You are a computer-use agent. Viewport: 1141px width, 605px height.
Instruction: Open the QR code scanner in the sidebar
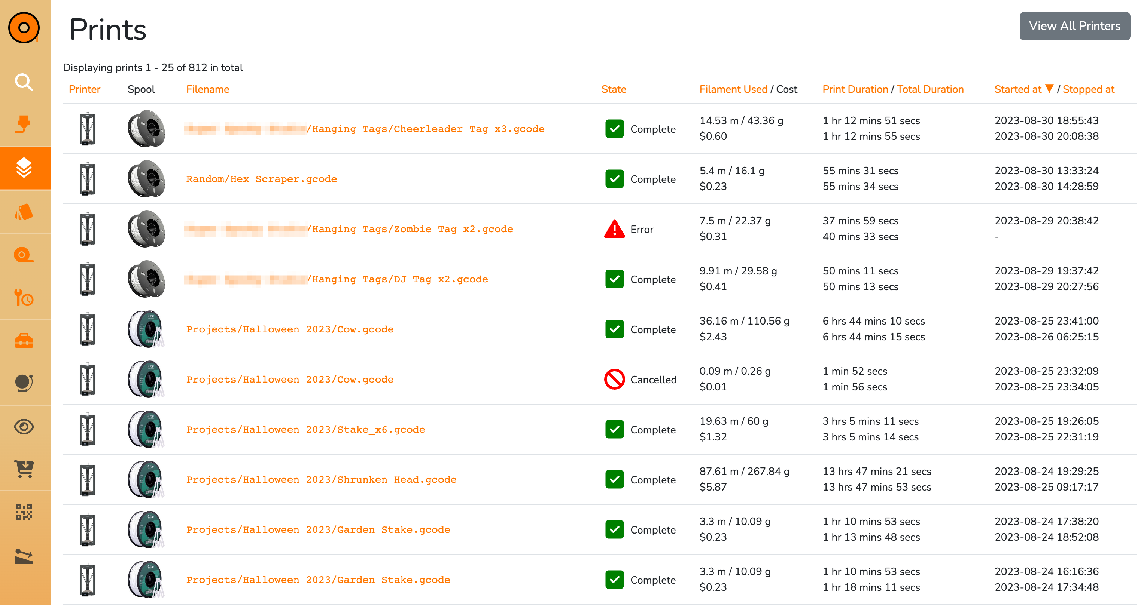(x=24, y=512)
